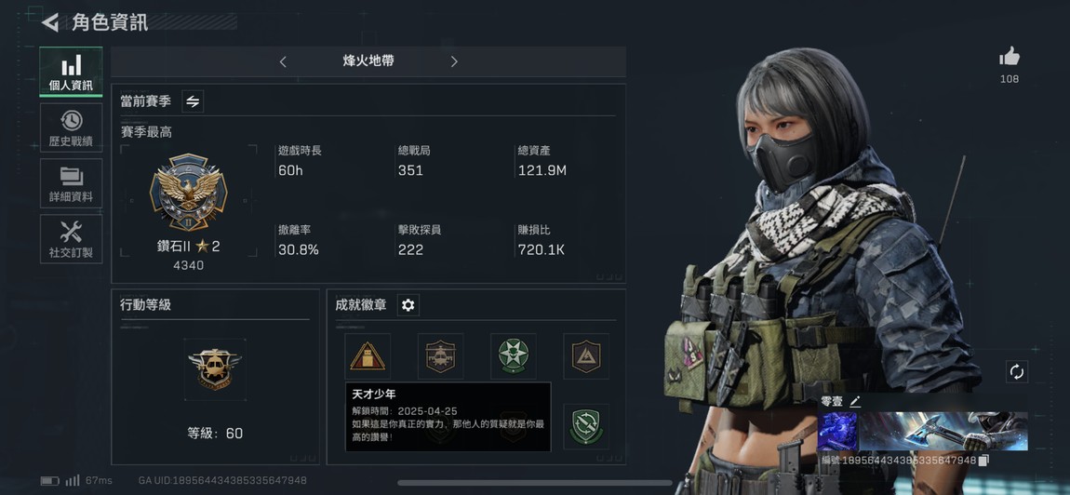Open the 歷史戰績 tab
1070x495 pixels.
pos(71,127)
